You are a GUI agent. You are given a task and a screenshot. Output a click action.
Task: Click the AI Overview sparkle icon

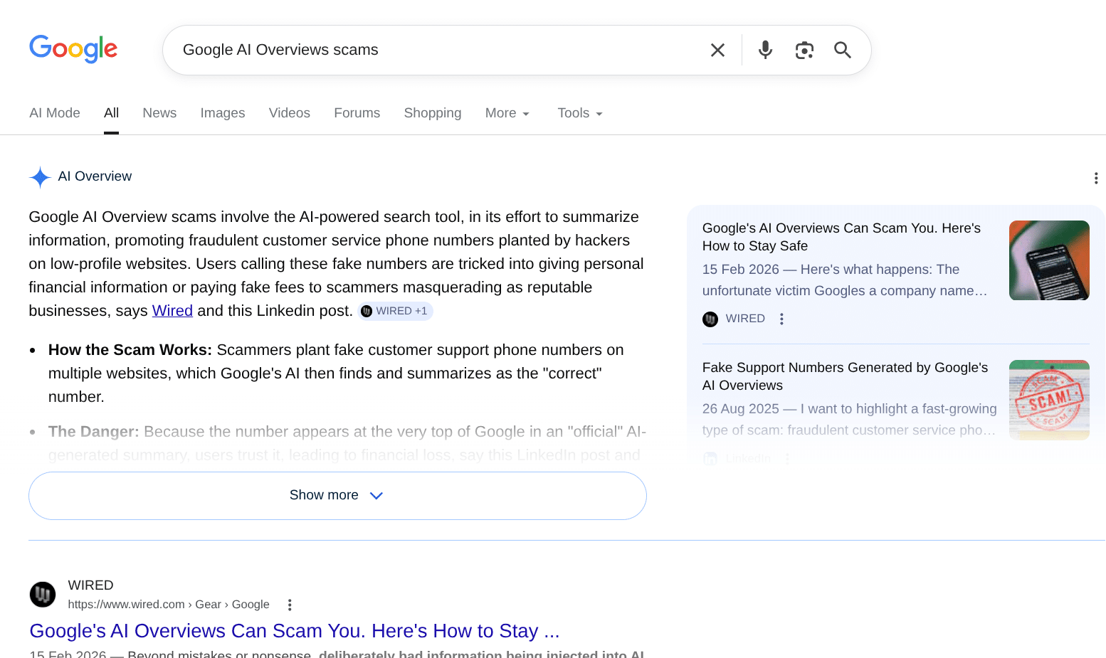[40, 177]
